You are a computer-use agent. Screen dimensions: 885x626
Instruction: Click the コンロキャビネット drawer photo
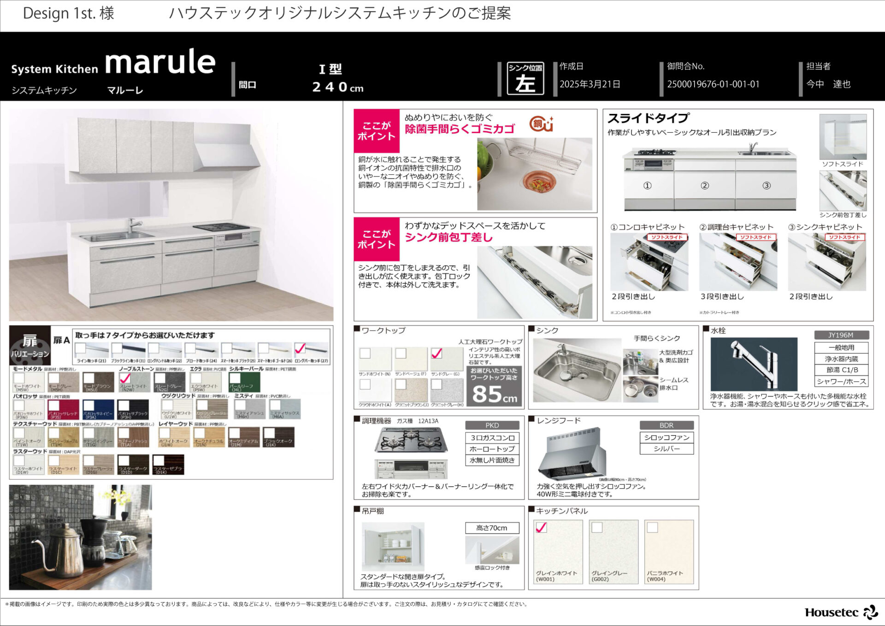[x=649, y=262]
